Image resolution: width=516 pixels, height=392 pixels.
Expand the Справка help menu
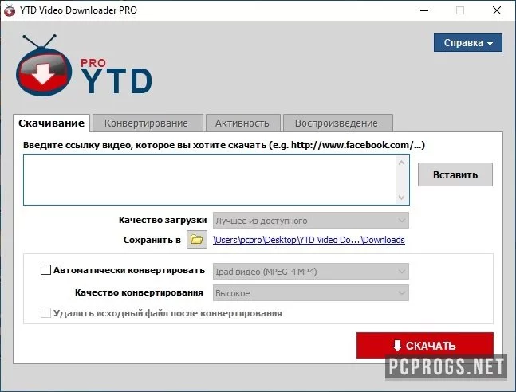[x=468, y=43]
